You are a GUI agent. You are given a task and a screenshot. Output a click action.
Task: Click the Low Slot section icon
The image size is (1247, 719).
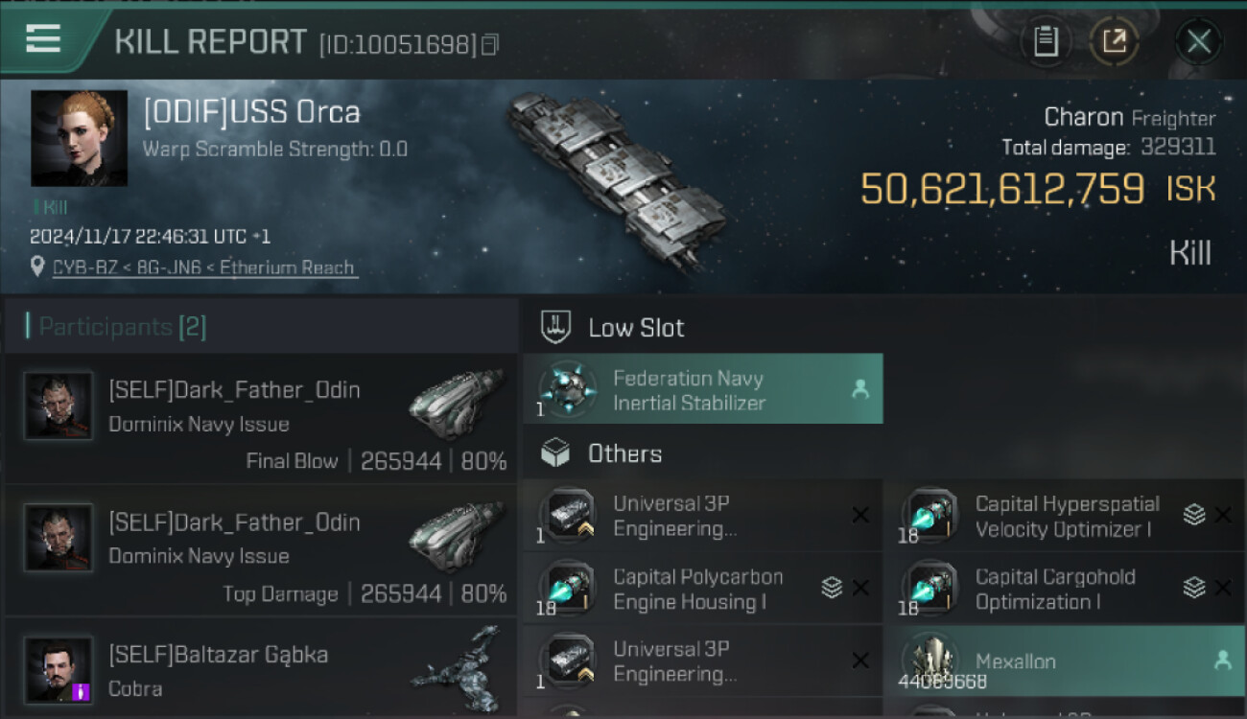pyautogui.click(x=556, y=327)
